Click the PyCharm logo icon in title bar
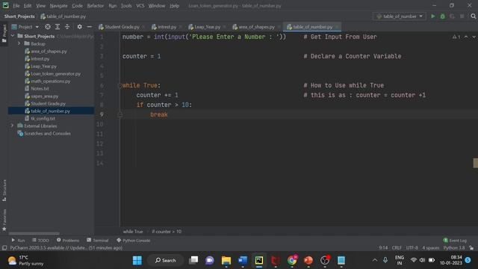Image resolution: width=478 pixels, height=269 pixels. 5,5
